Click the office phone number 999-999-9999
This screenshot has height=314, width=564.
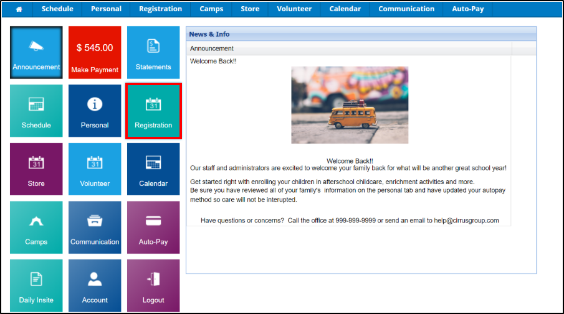[355, 220]
